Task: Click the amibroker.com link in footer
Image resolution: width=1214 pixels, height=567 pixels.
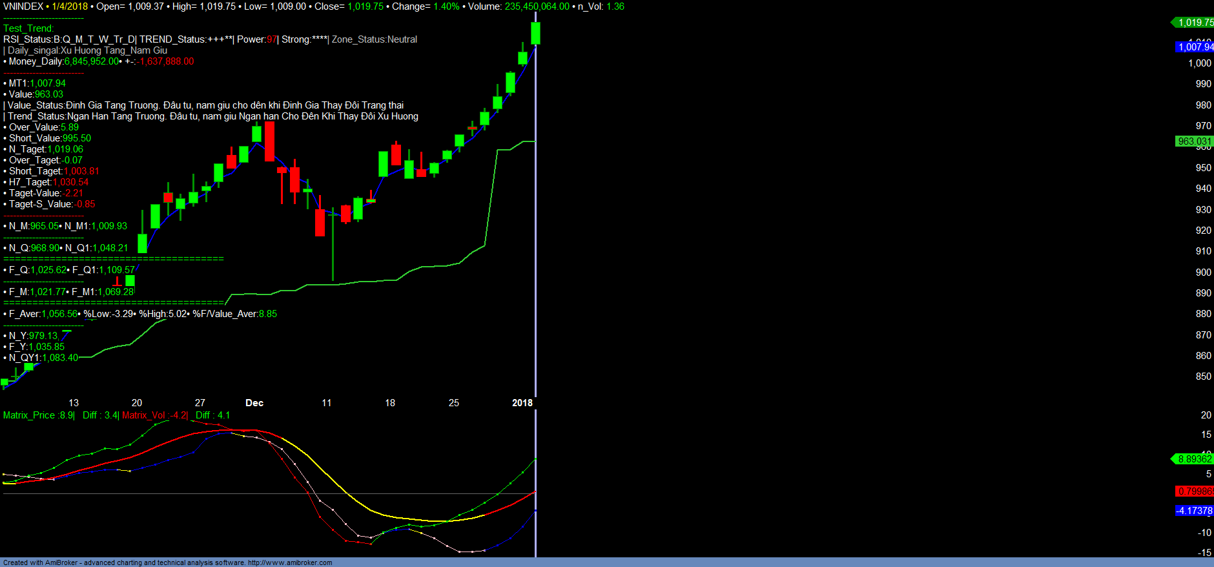Action: click(290, 562)
